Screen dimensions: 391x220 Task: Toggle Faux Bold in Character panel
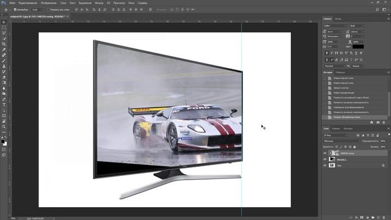click(x=327, y=53)
